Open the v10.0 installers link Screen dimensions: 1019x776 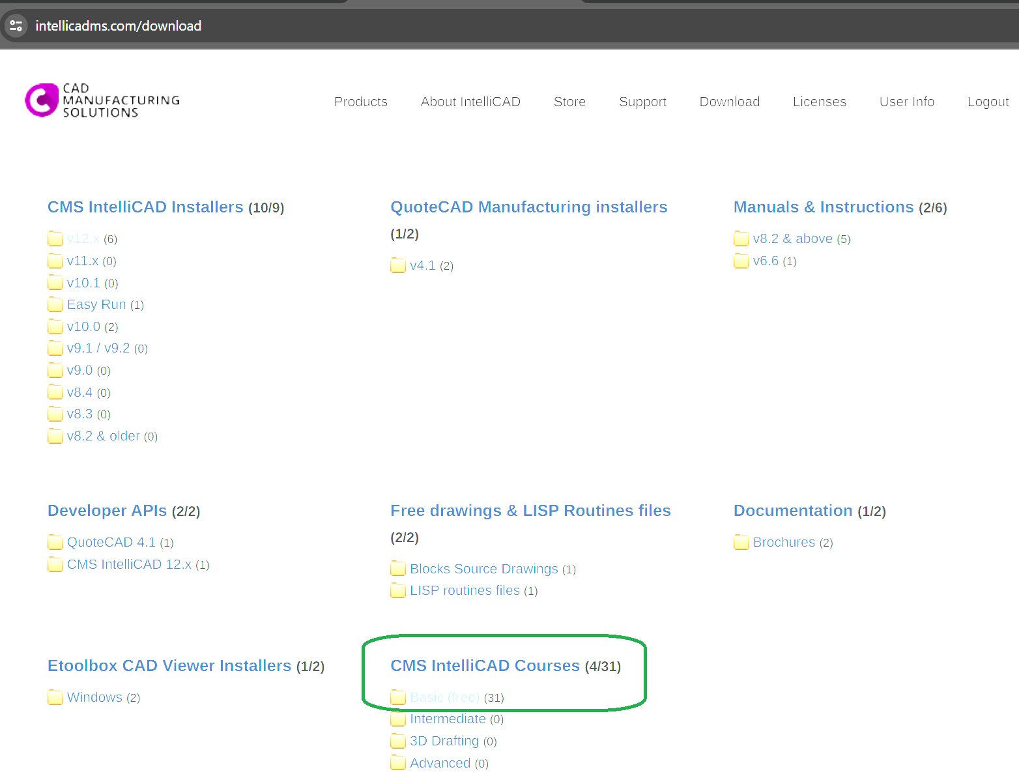pyautogui.click(x=83, y=326)
